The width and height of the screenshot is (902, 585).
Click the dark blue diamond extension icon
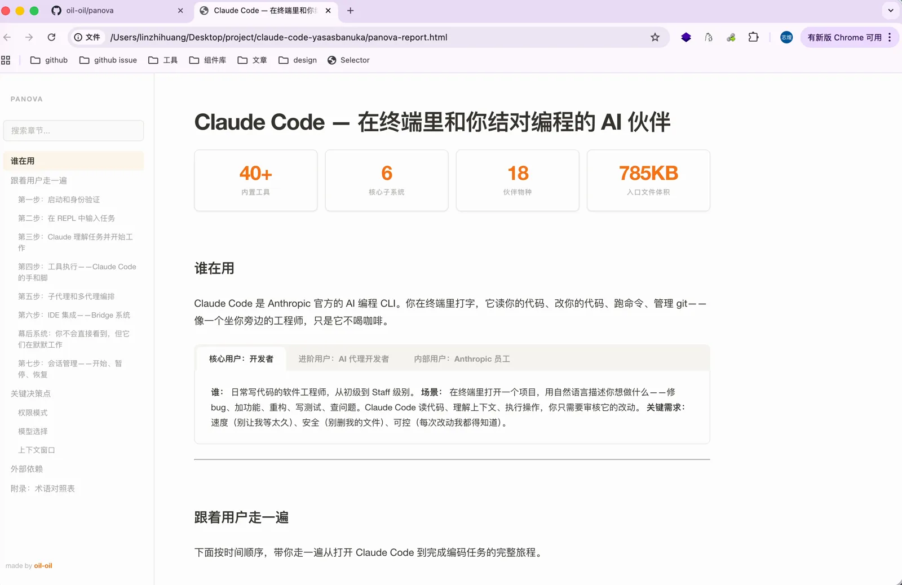[x=686, y=37]
